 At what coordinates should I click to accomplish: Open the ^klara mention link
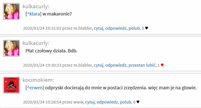pyautogui.click(x=33, y=14)
